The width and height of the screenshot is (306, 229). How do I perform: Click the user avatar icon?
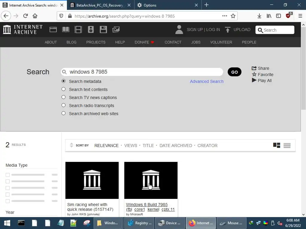[x=179, y=30]
